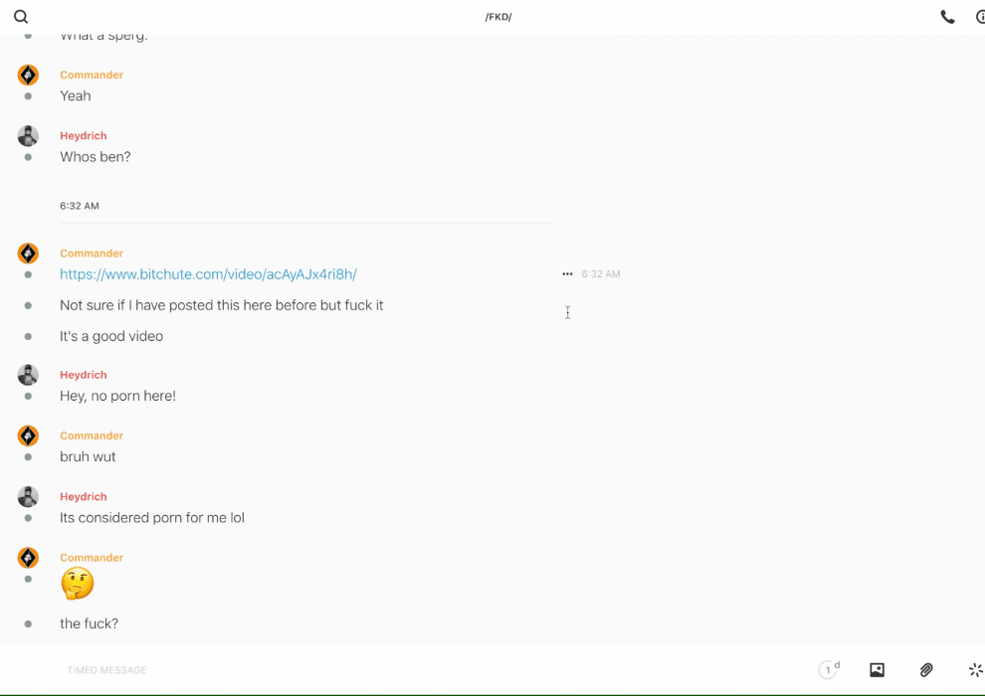This screenshot has height=696, width=985.
Task: Open the bitchute.com video link
Action: [208, 274]
